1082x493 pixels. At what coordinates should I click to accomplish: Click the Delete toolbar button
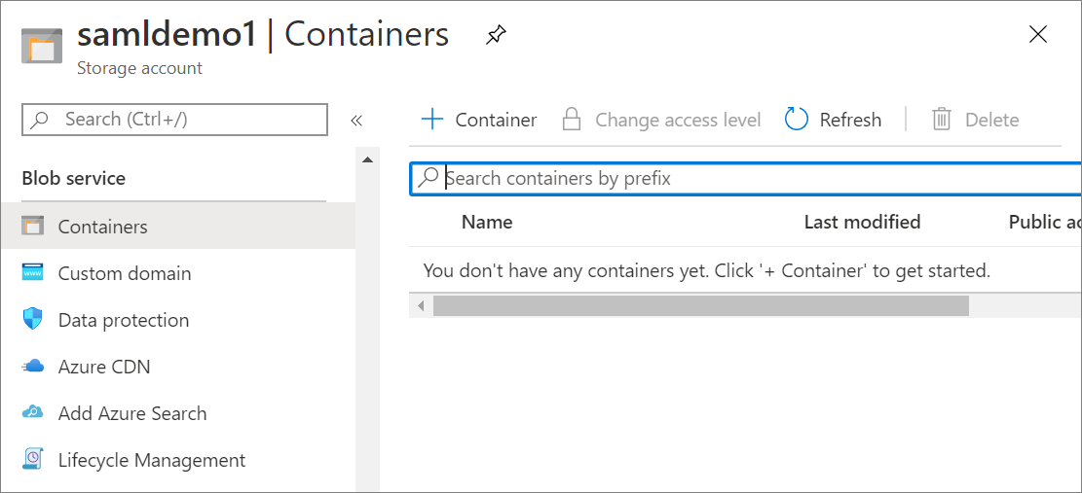pyautogui.click(x=975, y=120)
